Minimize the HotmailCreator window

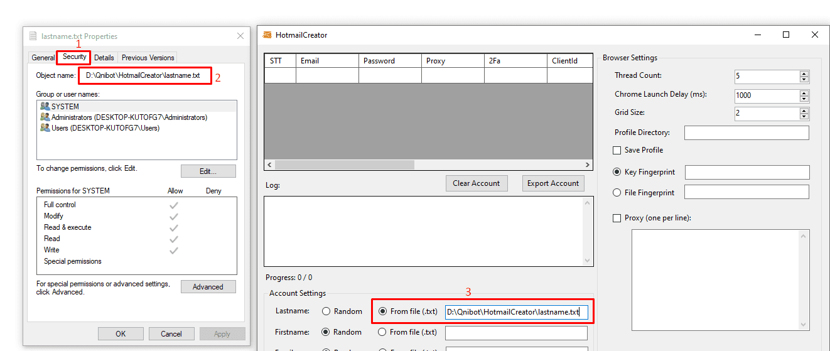(757, 35)
